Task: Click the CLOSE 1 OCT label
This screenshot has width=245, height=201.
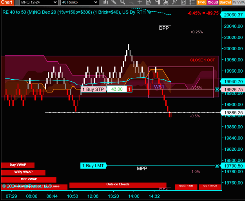Action: (x=202, y=60)
